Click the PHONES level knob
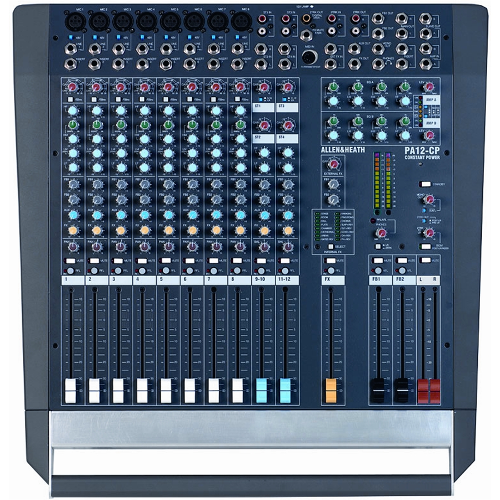This screenshot has width=500, height=500. (381, 234)
